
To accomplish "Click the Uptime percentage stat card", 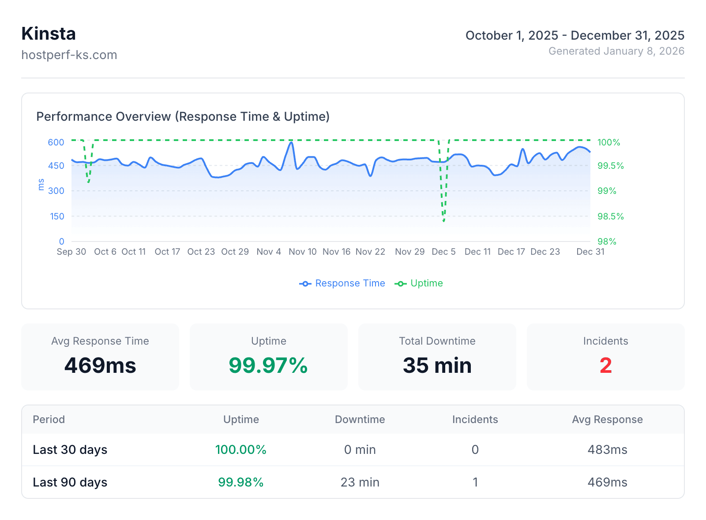I will tap(268, 357).
